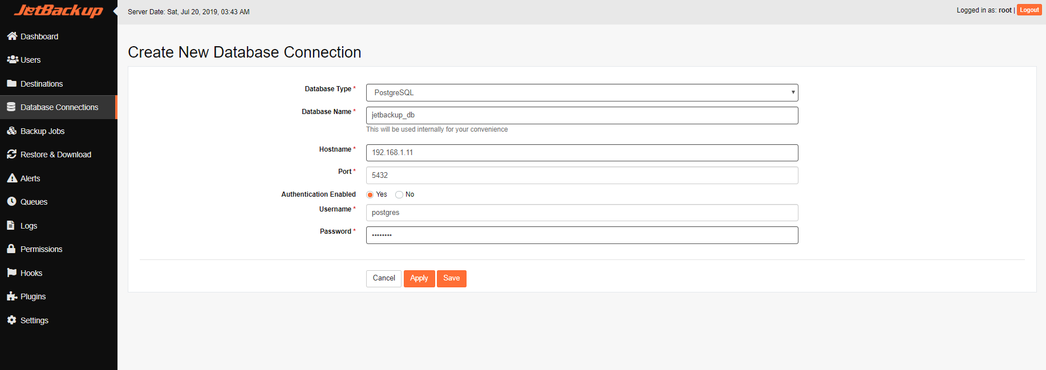The image size is (1046, 370).
Task: Open the Plugins menu entry
Action: click(x=59, y=296)
